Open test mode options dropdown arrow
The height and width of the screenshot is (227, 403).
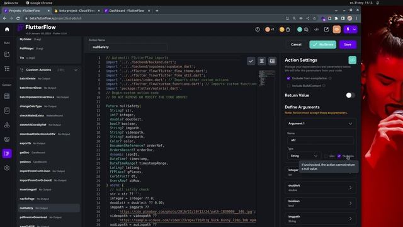click(x=355, y=30)
